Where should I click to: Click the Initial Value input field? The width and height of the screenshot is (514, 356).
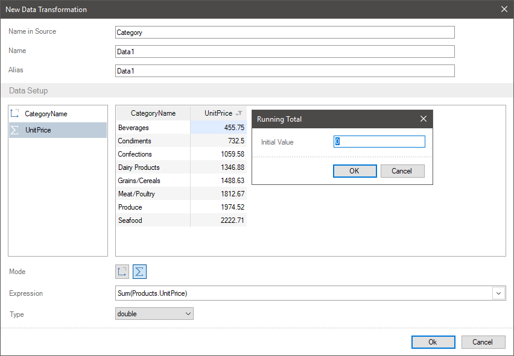coord(379,142)
